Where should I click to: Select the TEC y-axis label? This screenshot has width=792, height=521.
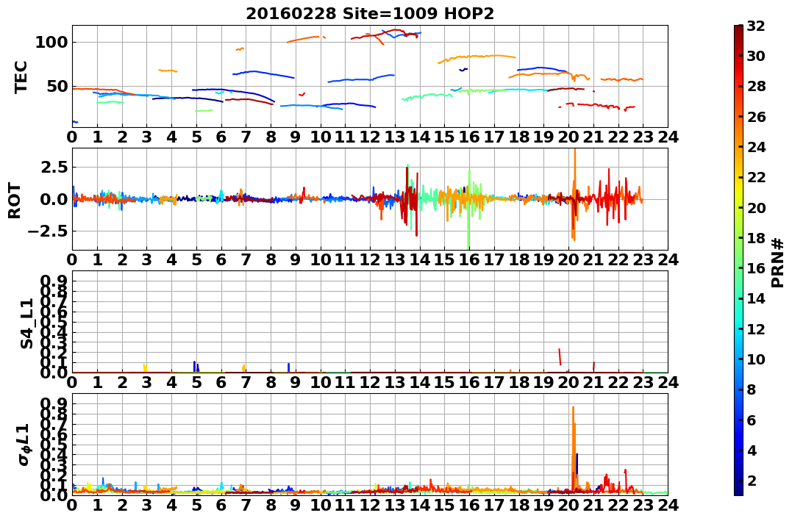[21, 76]
